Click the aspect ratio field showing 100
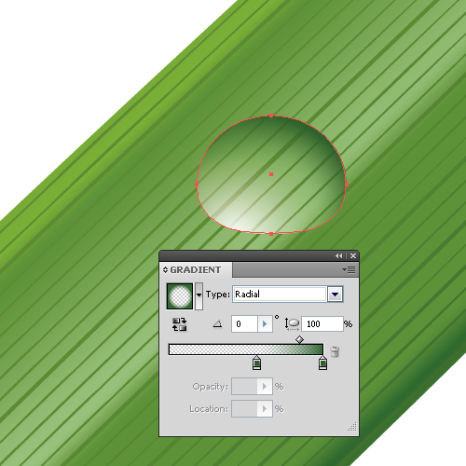466x466 pixels. click(322, 324)
